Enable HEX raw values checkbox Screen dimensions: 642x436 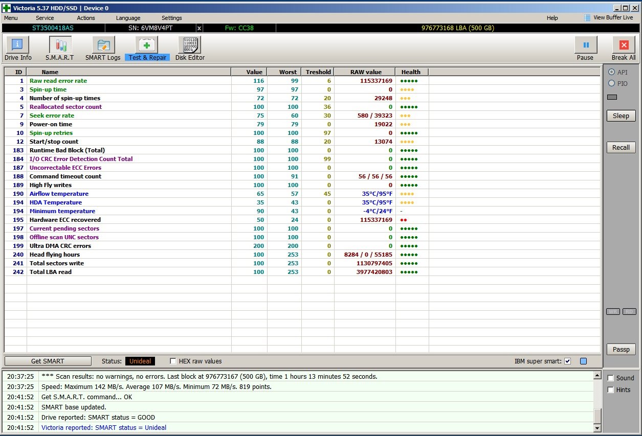tap(173, 361)
